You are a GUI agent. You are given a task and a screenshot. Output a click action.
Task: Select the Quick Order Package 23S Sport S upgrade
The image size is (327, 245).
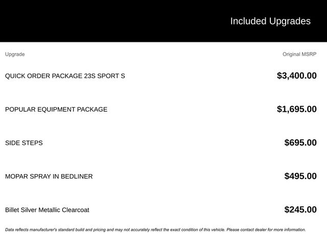[65, 76]
